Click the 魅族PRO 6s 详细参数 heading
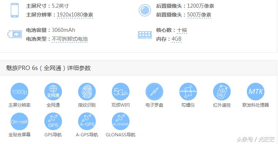The width and height of the screenshot is (278, 144). (48, 68)
